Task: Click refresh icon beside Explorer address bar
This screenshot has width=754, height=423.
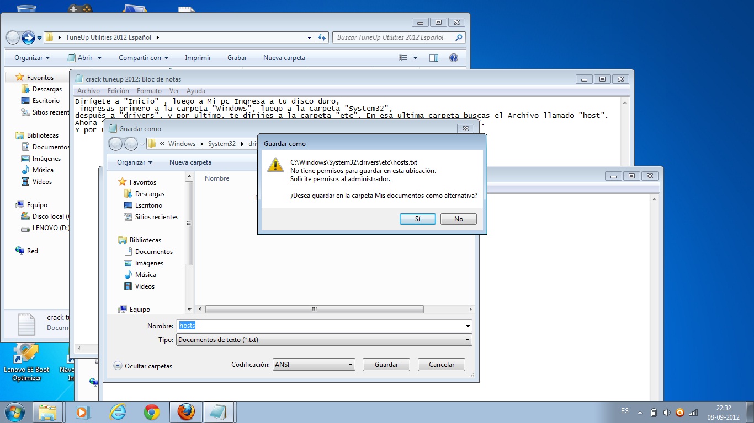Action: [322, 37]
